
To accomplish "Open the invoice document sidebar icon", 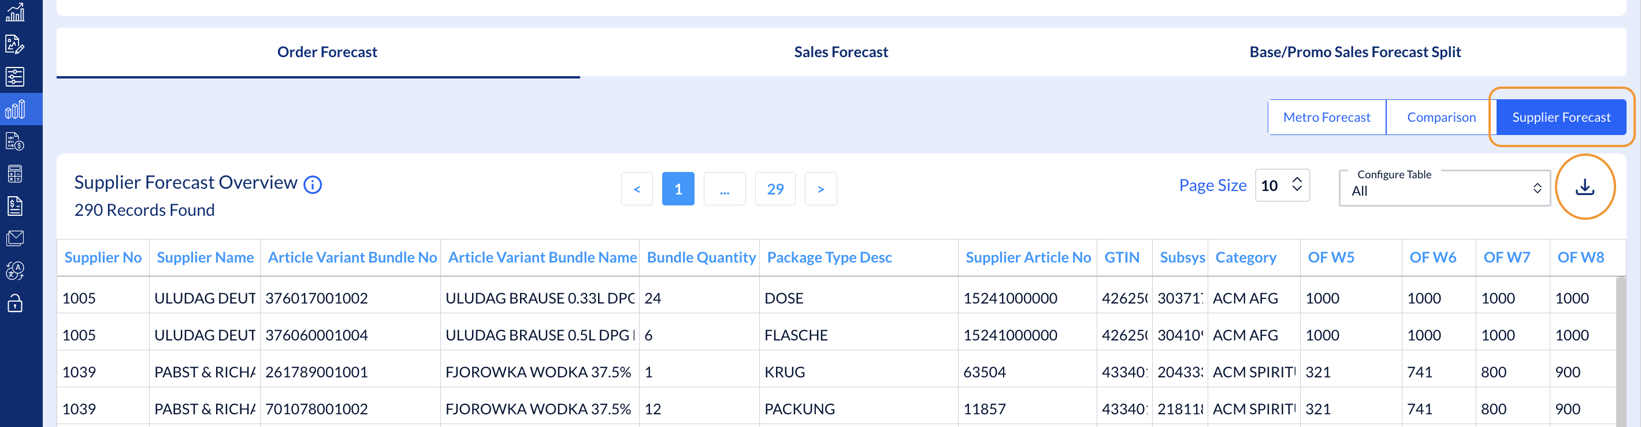I will (x=14, y=206).
